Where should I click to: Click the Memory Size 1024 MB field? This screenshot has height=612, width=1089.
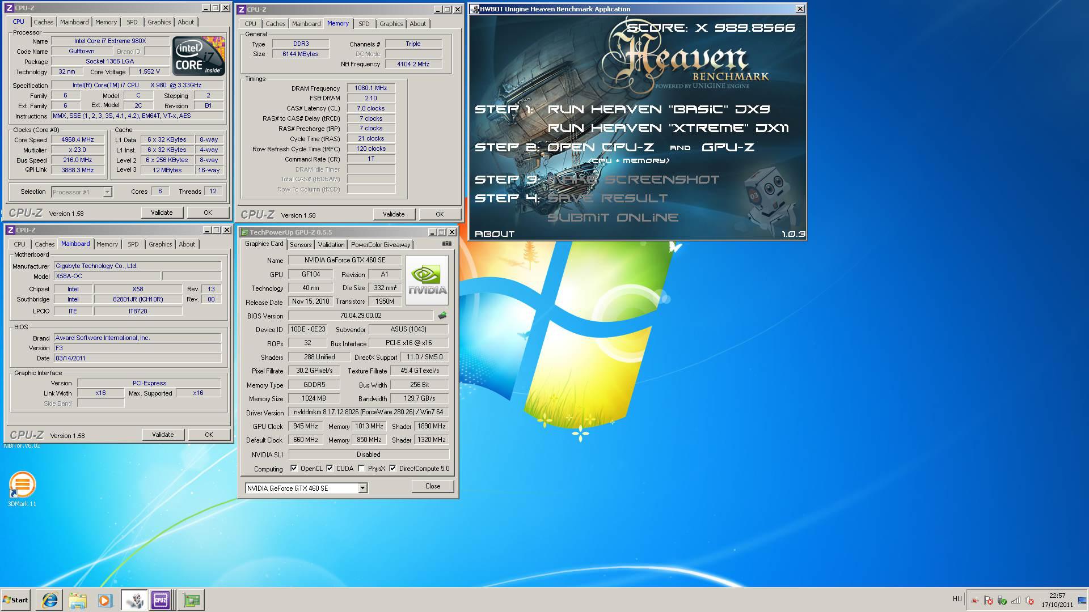point(314,398)
